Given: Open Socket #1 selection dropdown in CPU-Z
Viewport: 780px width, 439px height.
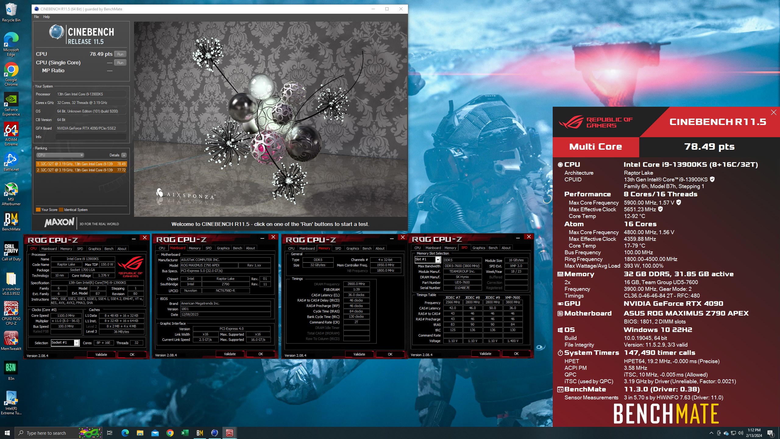Looking at the screenshot, I should 65,343.
